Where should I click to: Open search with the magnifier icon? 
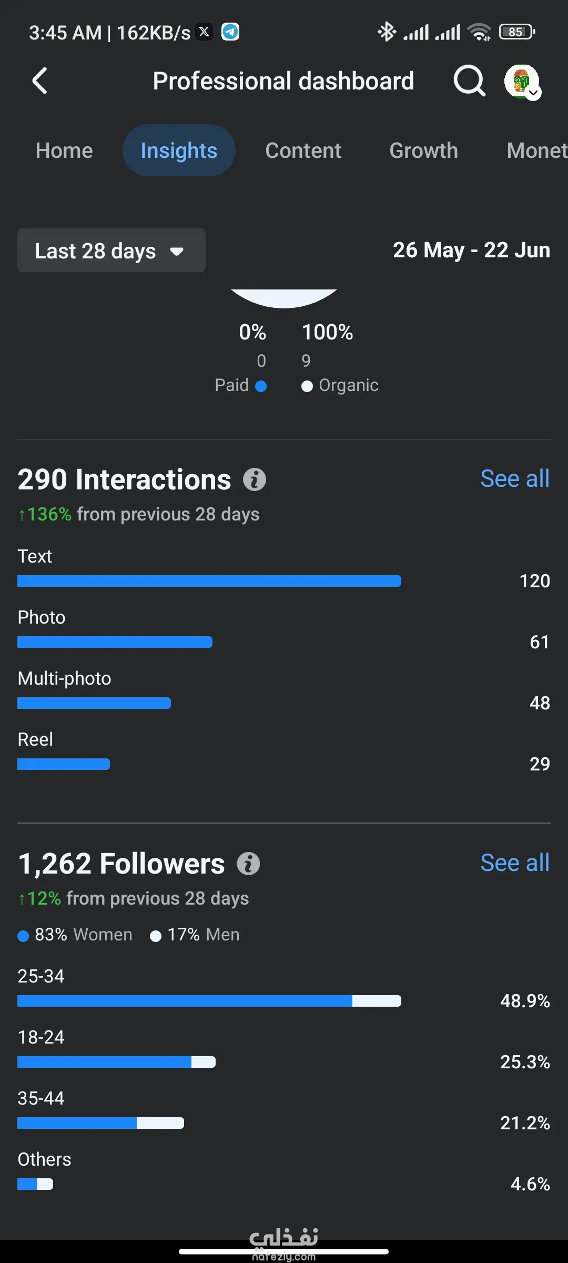tap(469, 81)
